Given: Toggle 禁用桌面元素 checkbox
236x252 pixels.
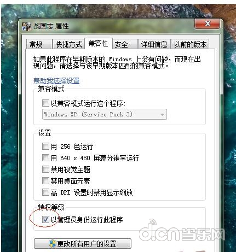Looking at the screenshot, I should 45,181.
